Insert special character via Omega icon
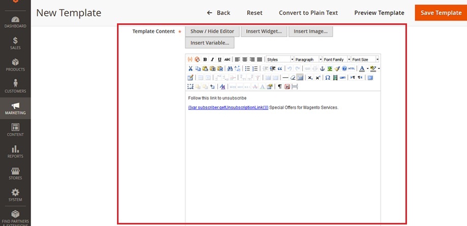Image resolution: width=467 pixels, height=226 pixels. pos(328,77)
